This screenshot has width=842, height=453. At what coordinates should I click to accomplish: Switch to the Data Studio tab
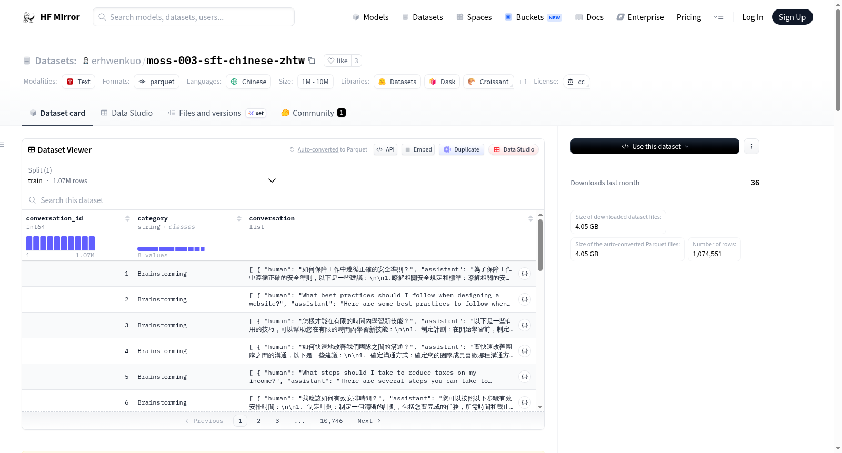click(126, 113)
